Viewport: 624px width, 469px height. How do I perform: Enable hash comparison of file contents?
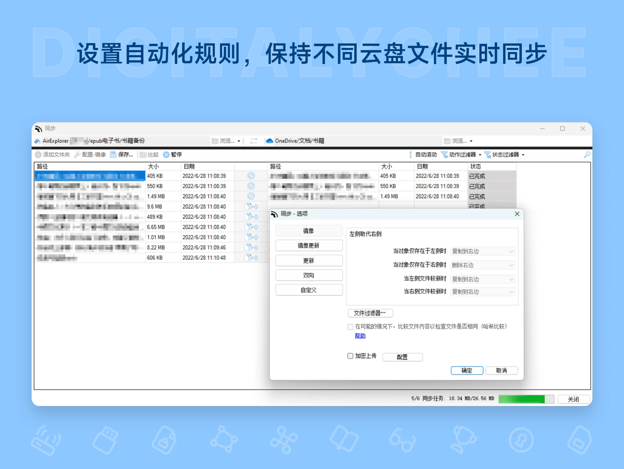pyautogui.click(x=350, y=327)
